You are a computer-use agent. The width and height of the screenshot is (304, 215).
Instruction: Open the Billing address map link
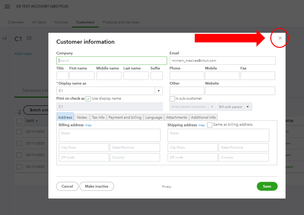pyautogui.click(x=88, y=125)
